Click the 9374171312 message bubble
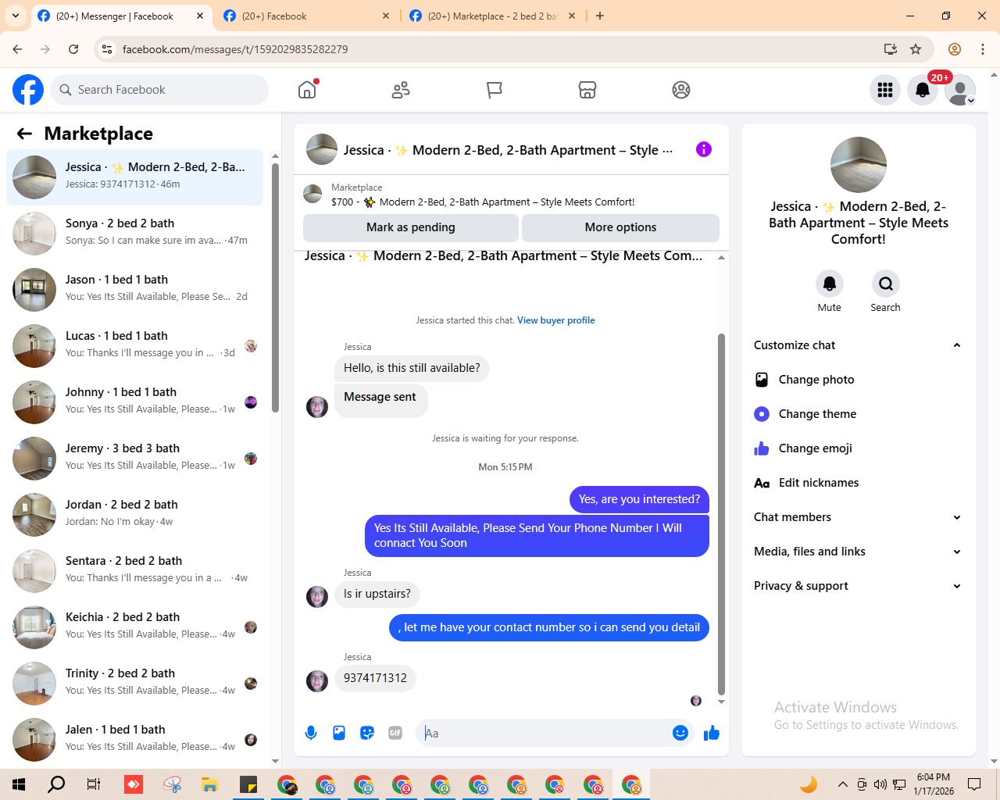 [x=375, y=678]
